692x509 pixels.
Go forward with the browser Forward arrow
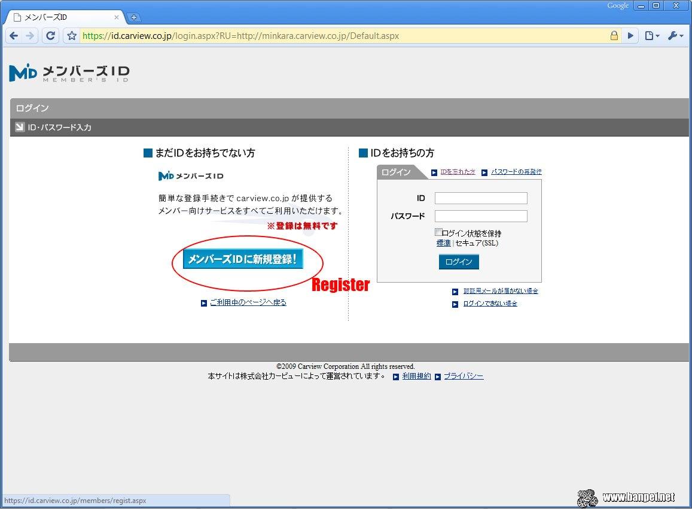30,36
